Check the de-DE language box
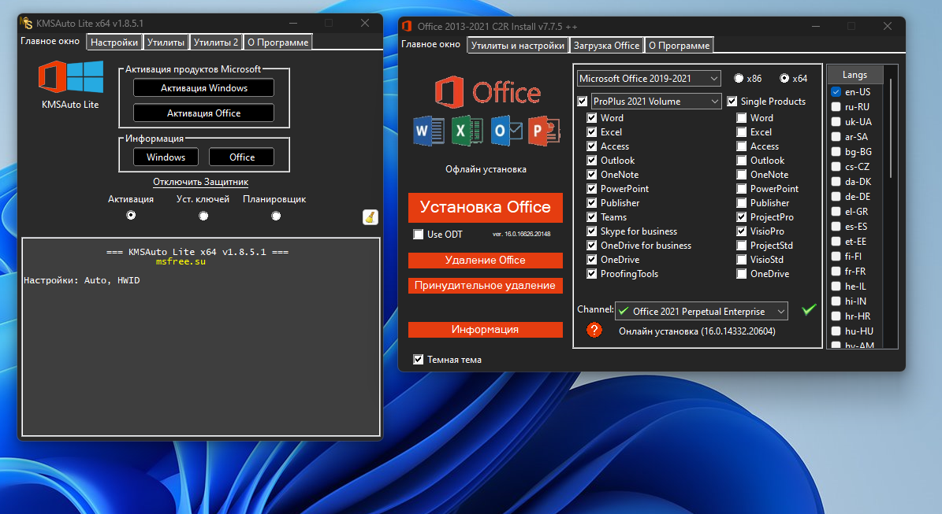Screen dimensions: 942x514 click(x=836, y=197)
